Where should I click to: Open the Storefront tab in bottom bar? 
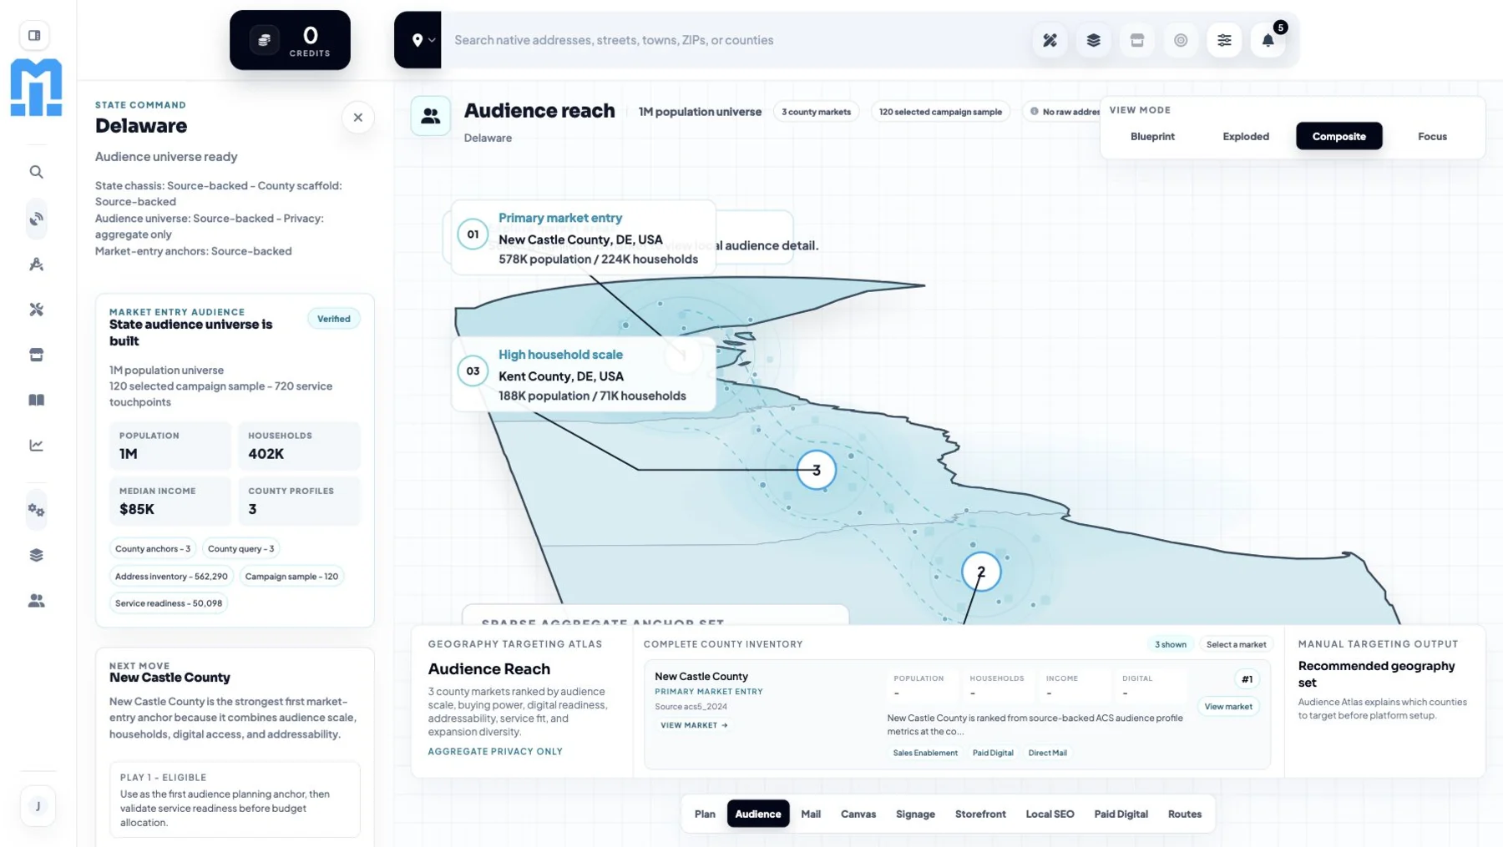[x=980, y=814]
